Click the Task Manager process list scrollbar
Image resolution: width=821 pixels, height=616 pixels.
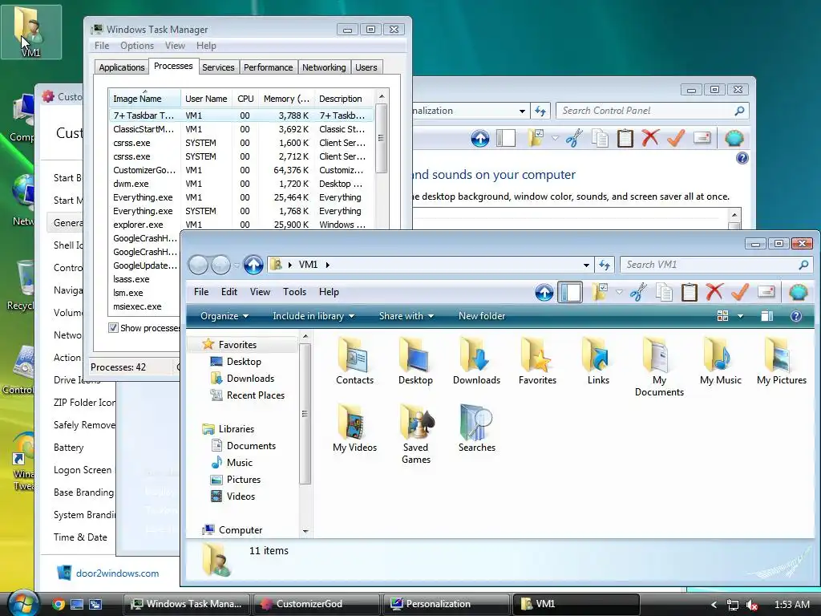(381, 138)
